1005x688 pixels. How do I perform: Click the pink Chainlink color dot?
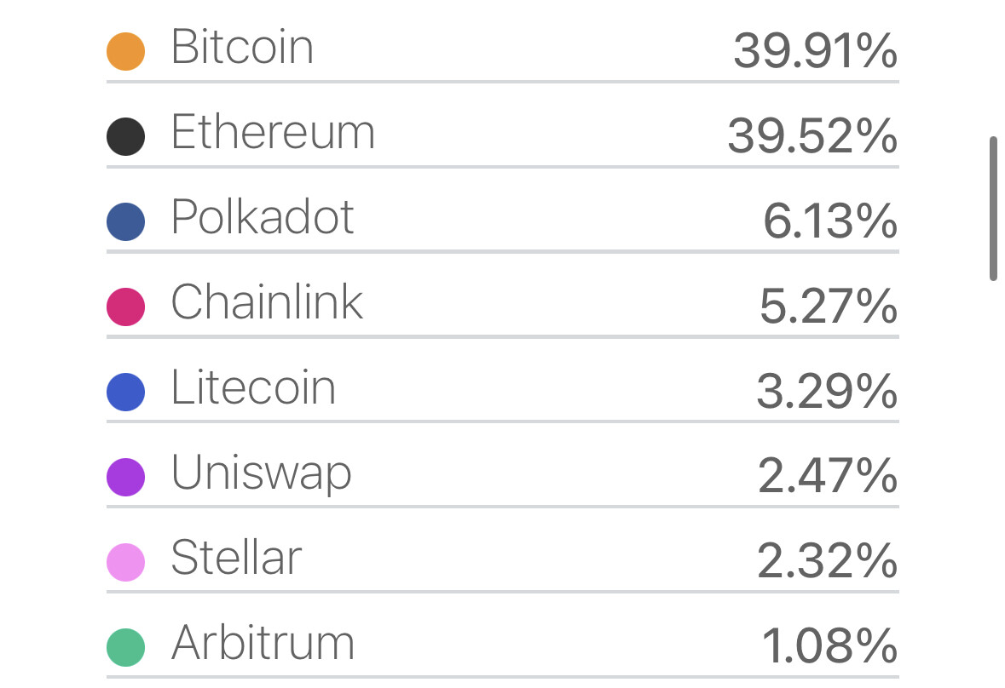click(x=125, y=307)
